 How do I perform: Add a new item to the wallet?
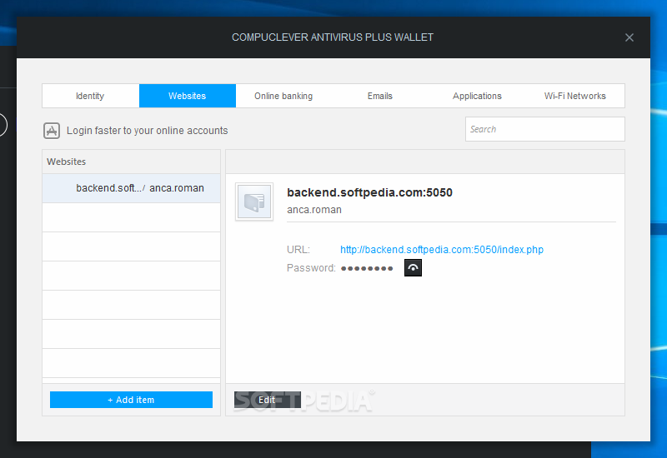click(131, 400)
